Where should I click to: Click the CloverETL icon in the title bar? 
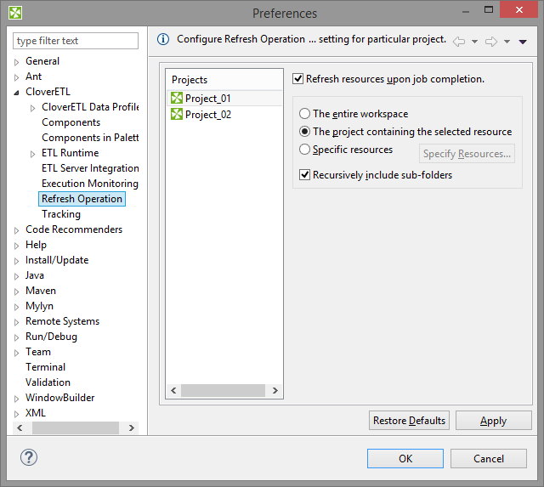pyautogui.click(x=15, y=13)
